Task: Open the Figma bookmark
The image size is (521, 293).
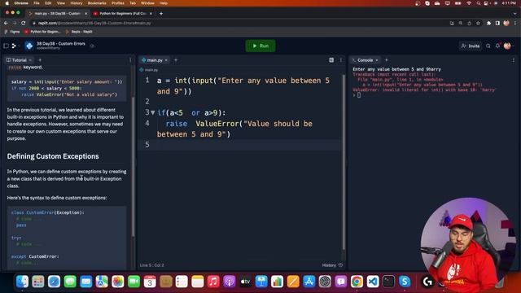Action: pos(12,32)
